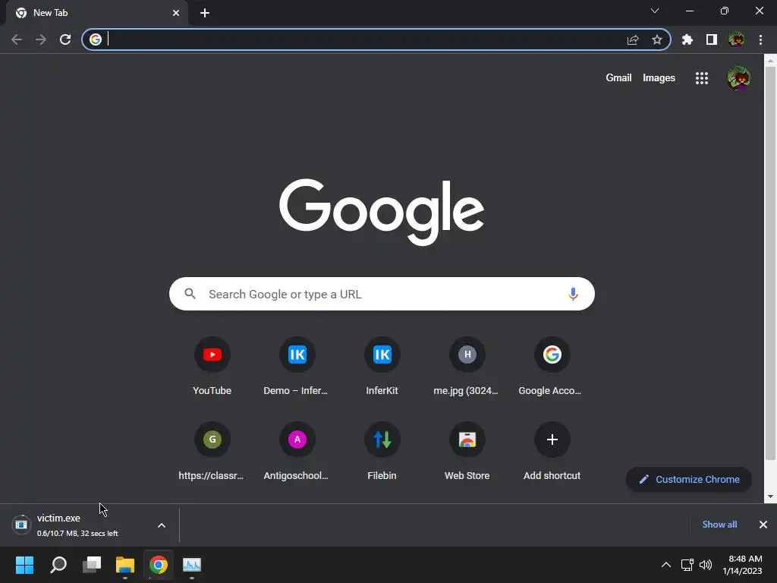This screenshot has width=777, height=583.
Task: Click the scrollbar down arrow
Action: 770,496
